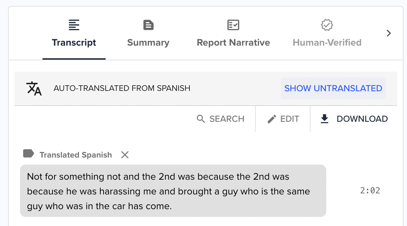
Task: Open the Report Narrative tab
Action: 233,42
